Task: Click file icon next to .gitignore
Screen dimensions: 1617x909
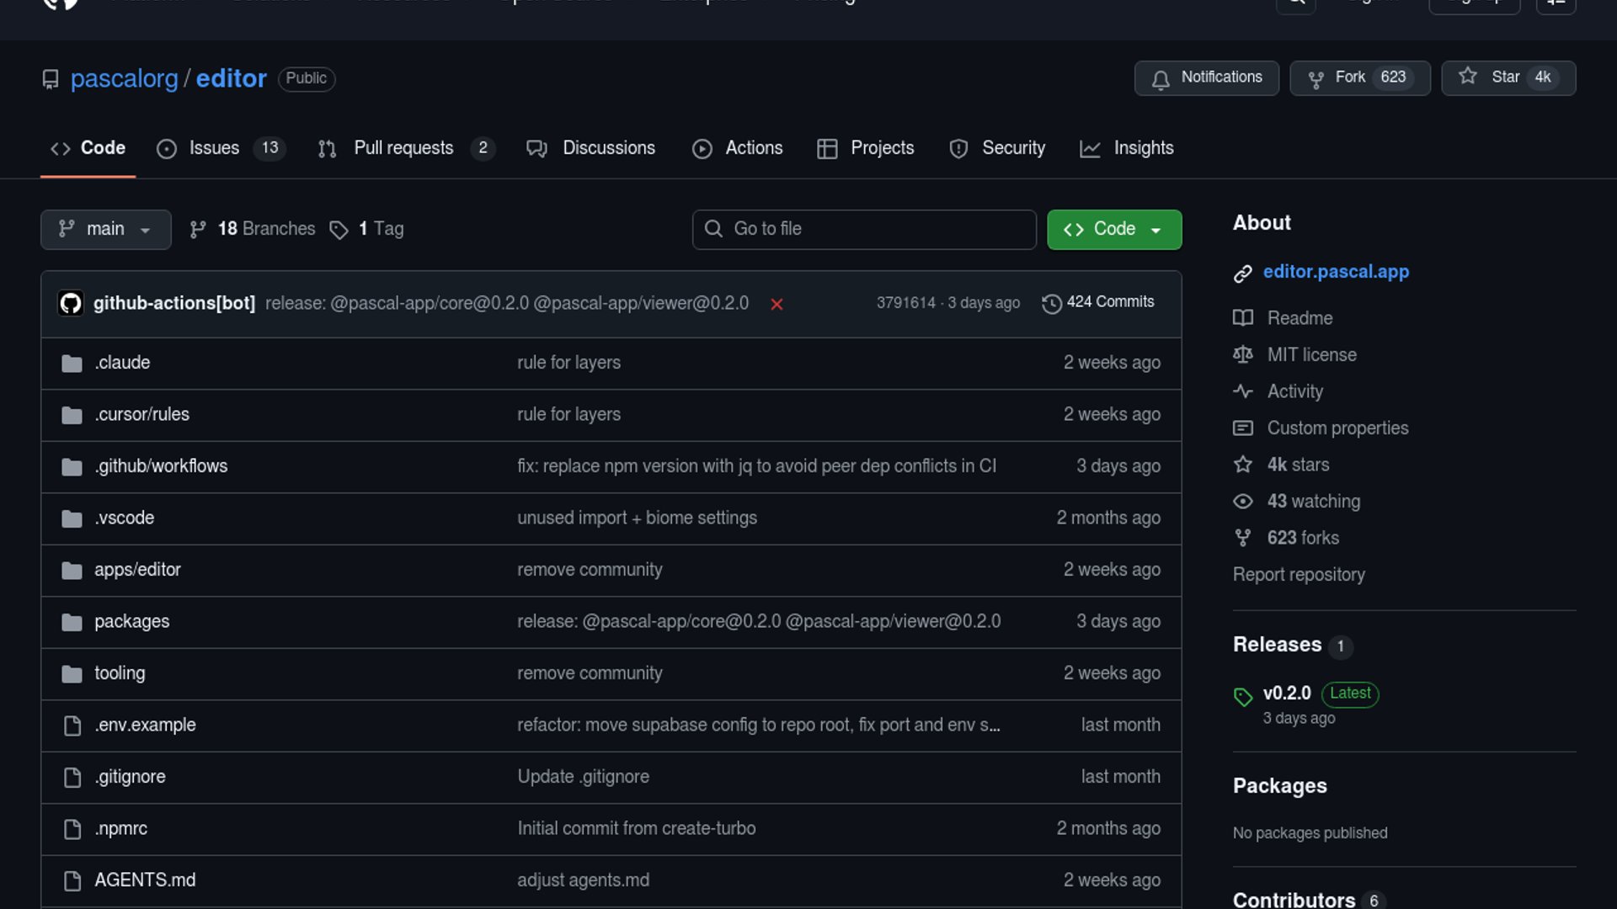Action: (72, 778)
